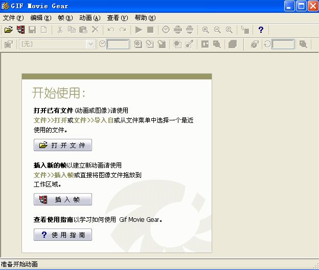Play the animation with triangle button
This screenshot has width=319, height=270.
pos(139,30)
